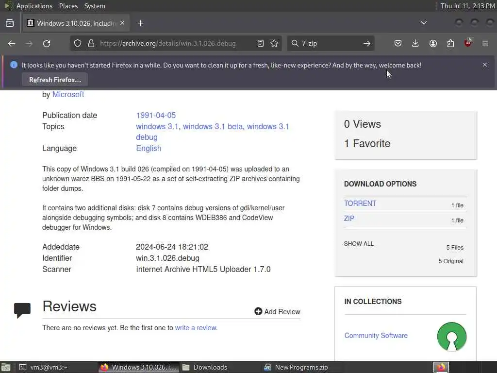
Task: Open the uBlock Origin extension icon
Action: (468, 43)
